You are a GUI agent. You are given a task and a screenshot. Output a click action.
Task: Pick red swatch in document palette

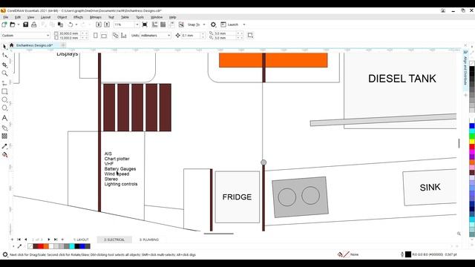click(41, 246)
